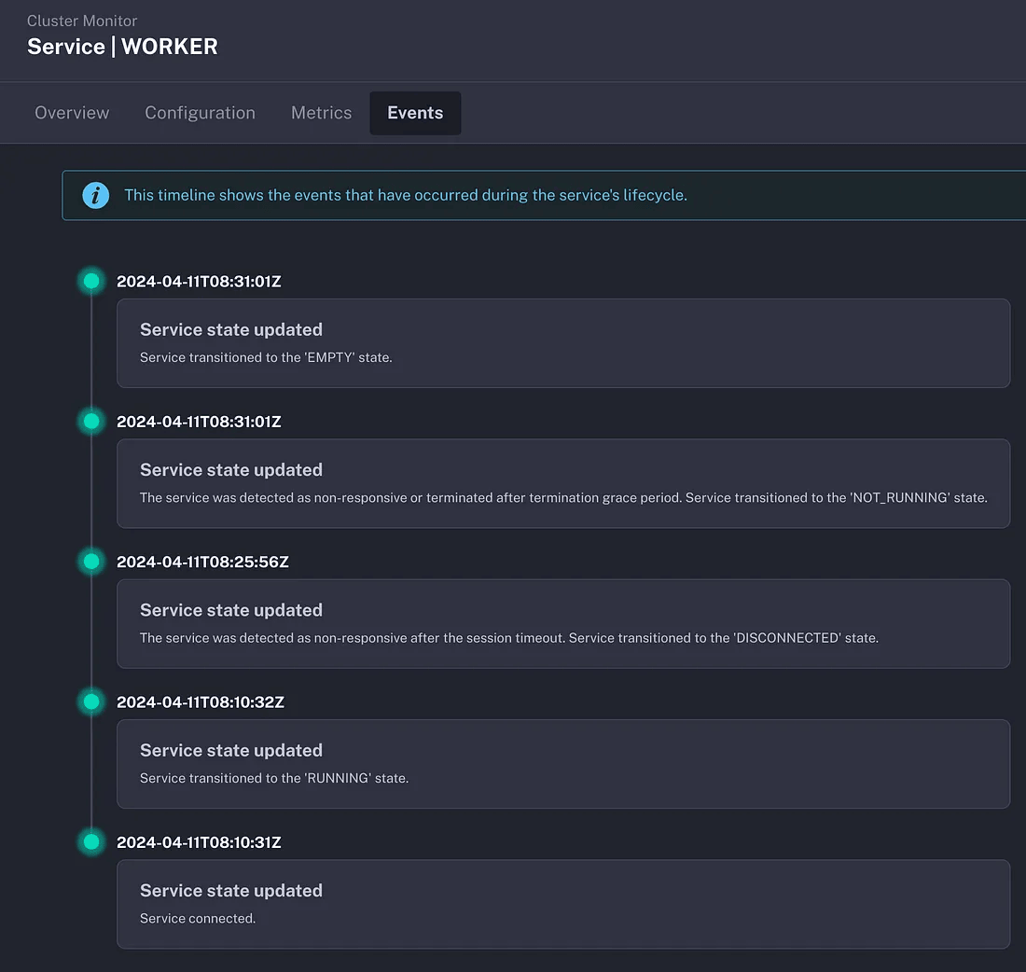
Task: Click the timeline marker at 2024-04-11T08:25:56Z
Action: pos(91,561)
